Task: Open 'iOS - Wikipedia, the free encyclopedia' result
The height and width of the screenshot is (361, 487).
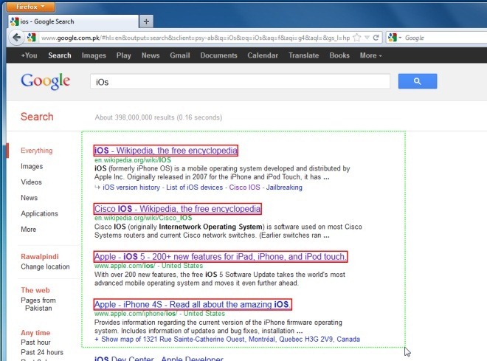Action: pos(166,151)
